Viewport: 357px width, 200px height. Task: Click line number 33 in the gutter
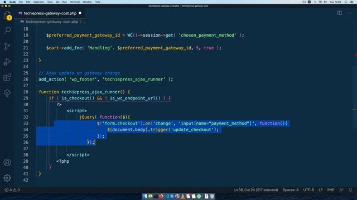pos(26,123)
